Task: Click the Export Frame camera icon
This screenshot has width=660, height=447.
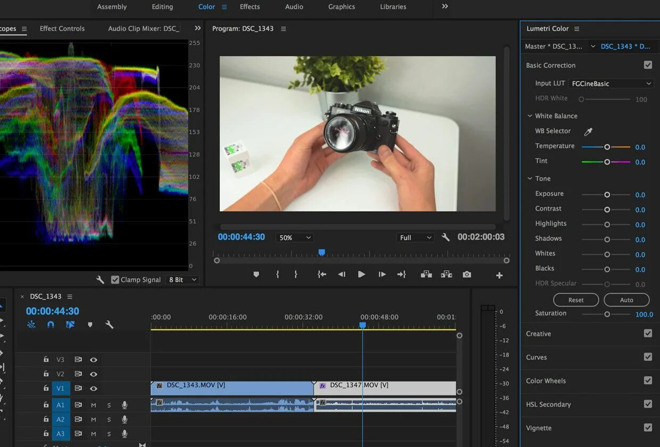Action: coord(467,275)
